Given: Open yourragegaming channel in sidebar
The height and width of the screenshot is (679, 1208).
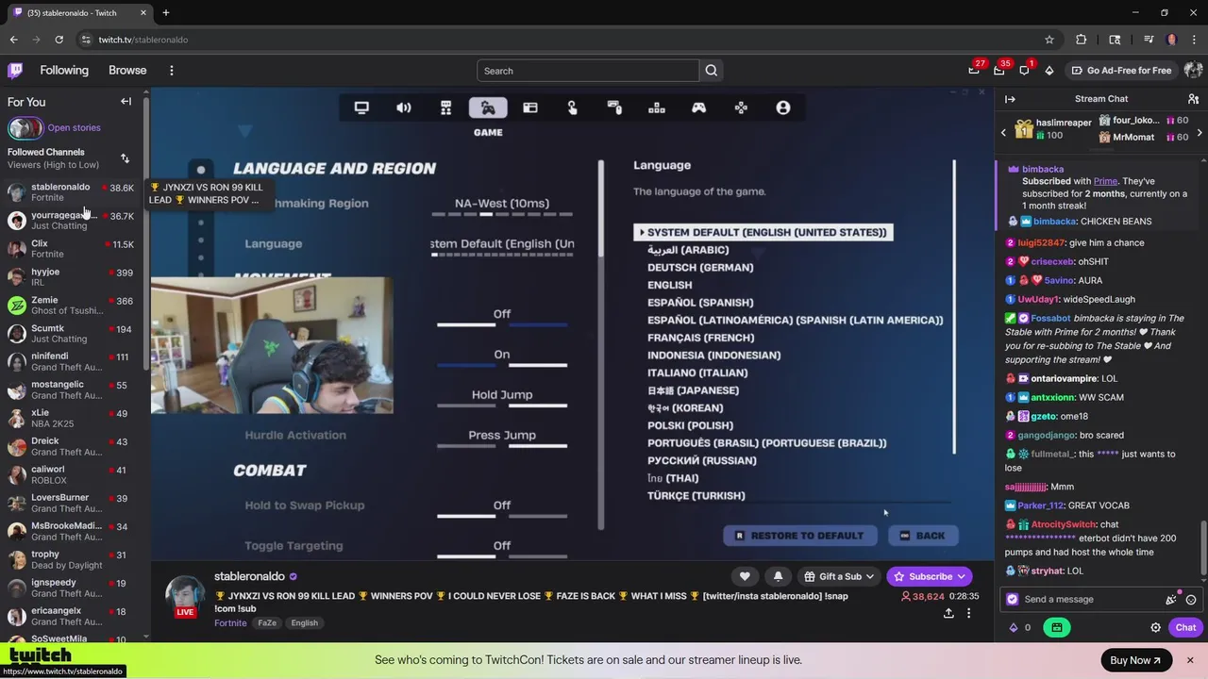Looking at the screenshot, I should tap(72, 221).
